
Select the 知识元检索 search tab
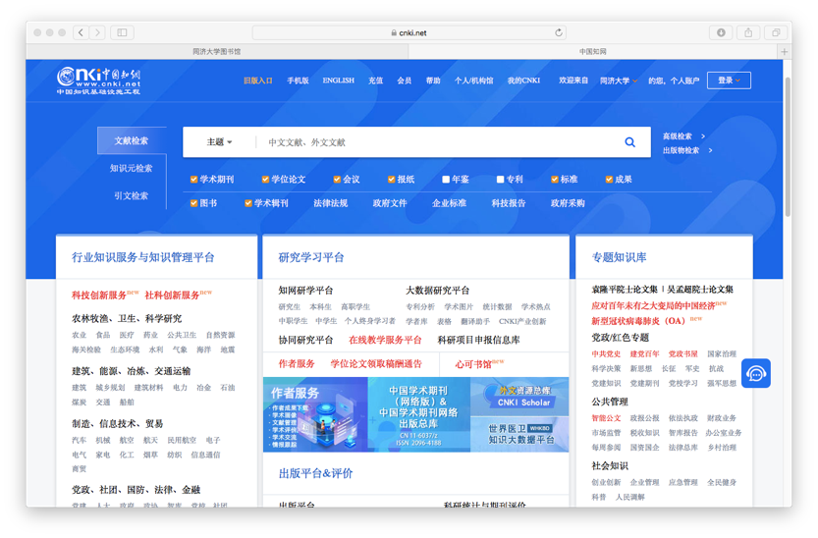click(131, 168)
